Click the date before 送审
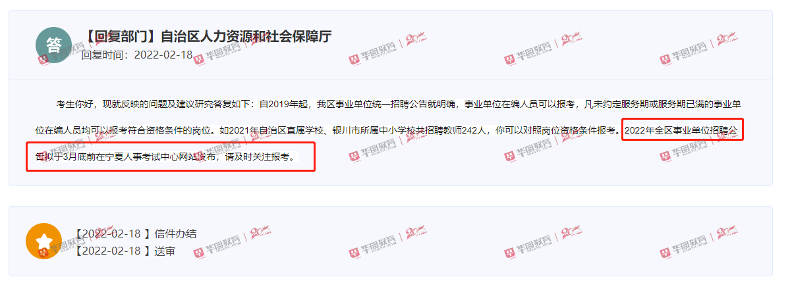 [113, 251]
